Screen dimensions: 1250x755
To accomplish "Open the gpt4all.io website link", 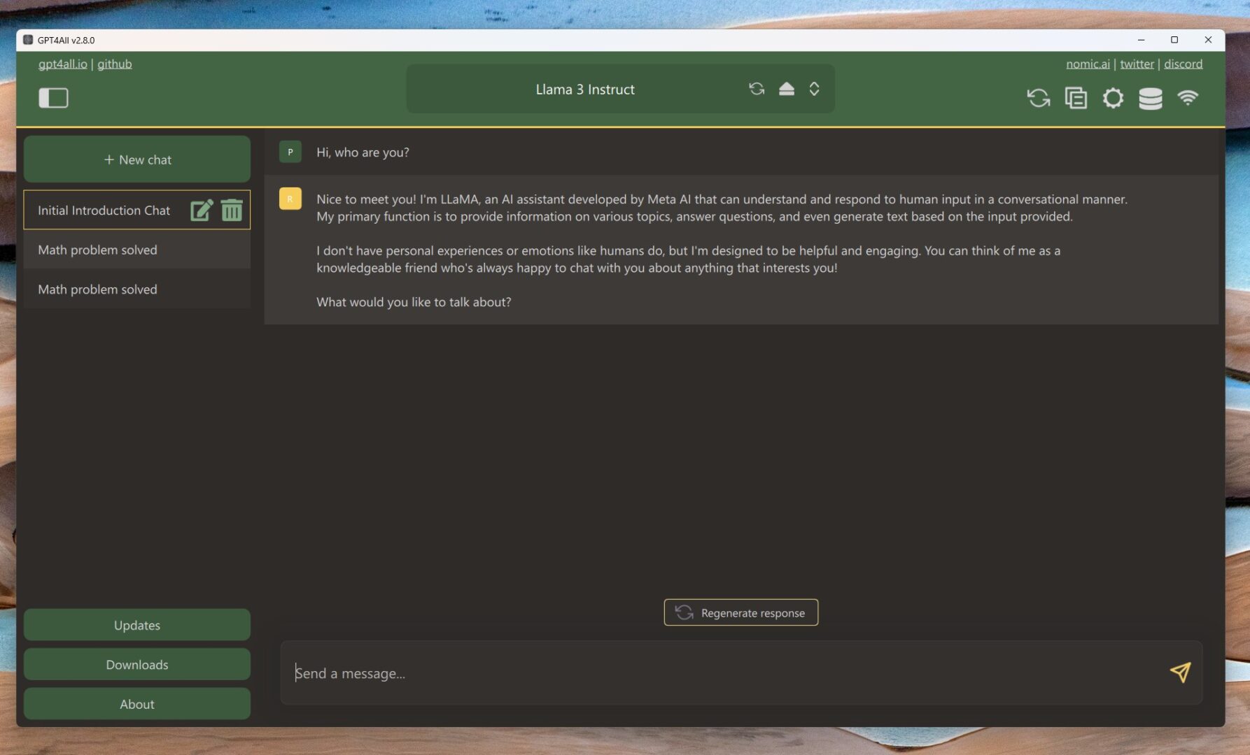I will tap(63, 64).
